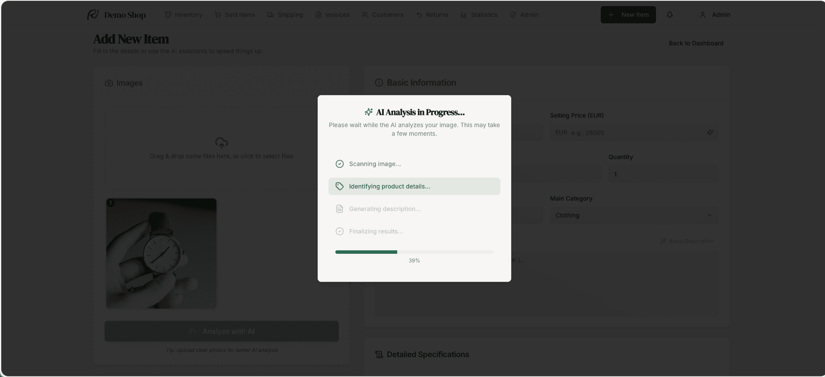Click the Analyze with AI button
This screenshot has width=825, height=377.
(x=221, y=331)
